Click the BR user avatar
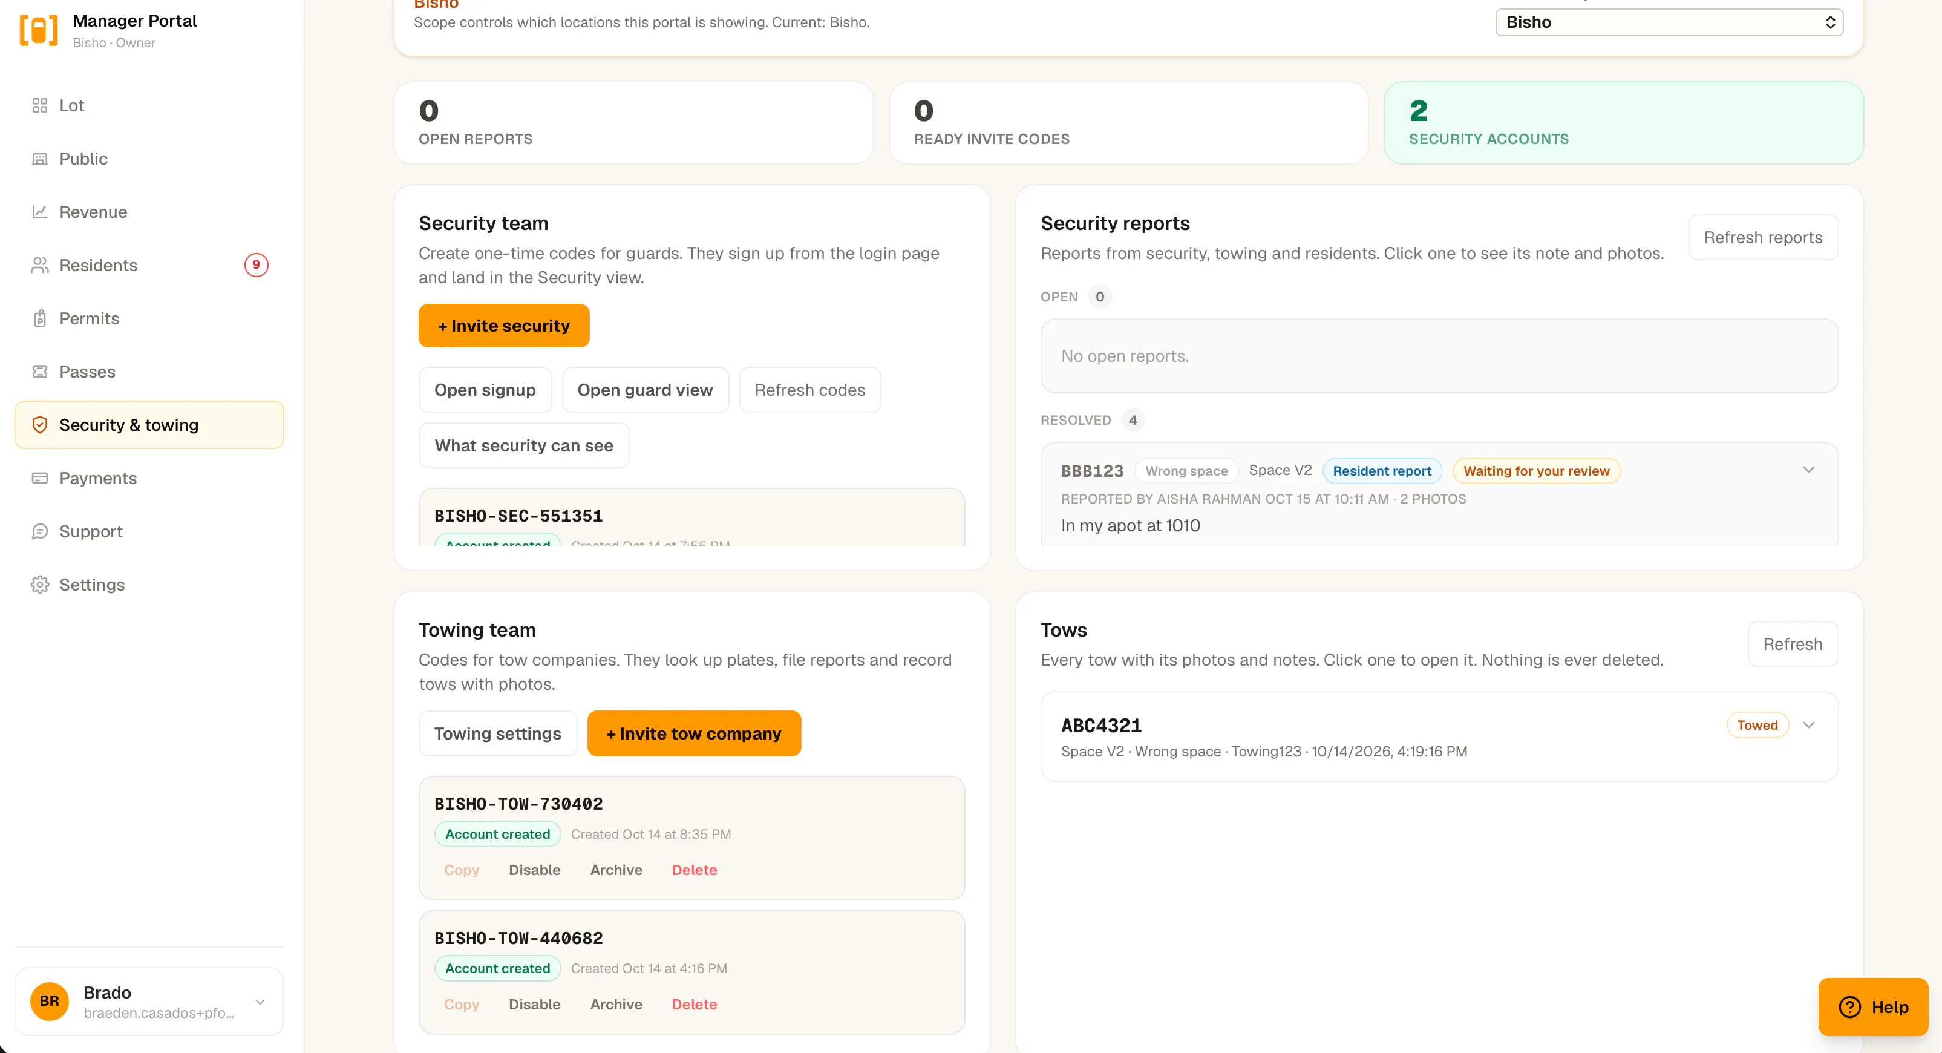The height and width of the screenshot is (1053, 1942). pos(50,1001)
